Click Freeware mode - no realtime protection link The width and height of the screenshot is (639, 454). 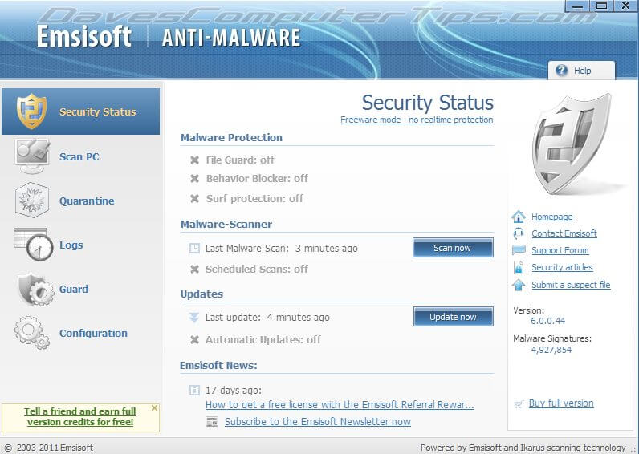[x=417, y=120]
